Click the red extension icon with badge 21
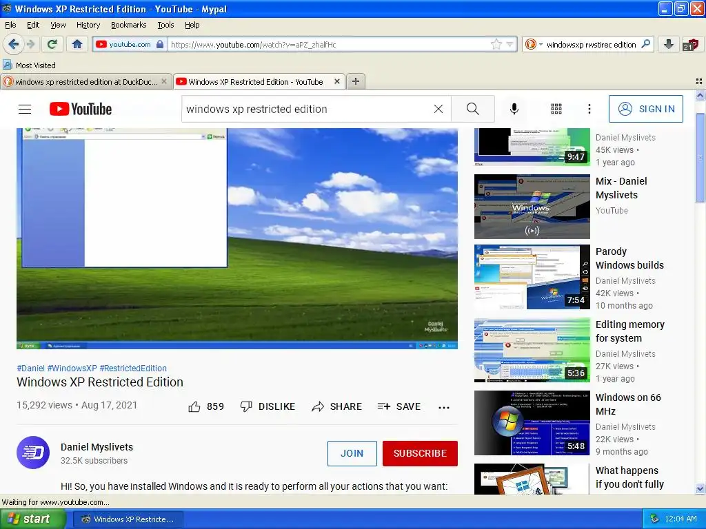The height and width of the screenshot is (529, 706). point(690,44)
